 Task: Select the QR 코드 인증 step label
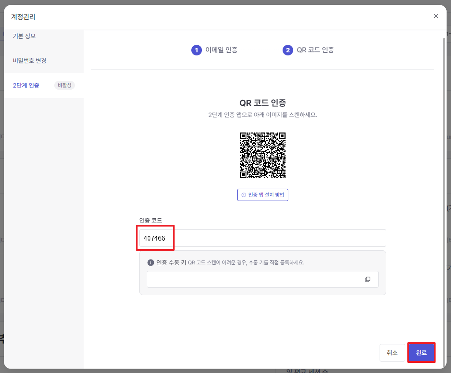pos(315,50)
